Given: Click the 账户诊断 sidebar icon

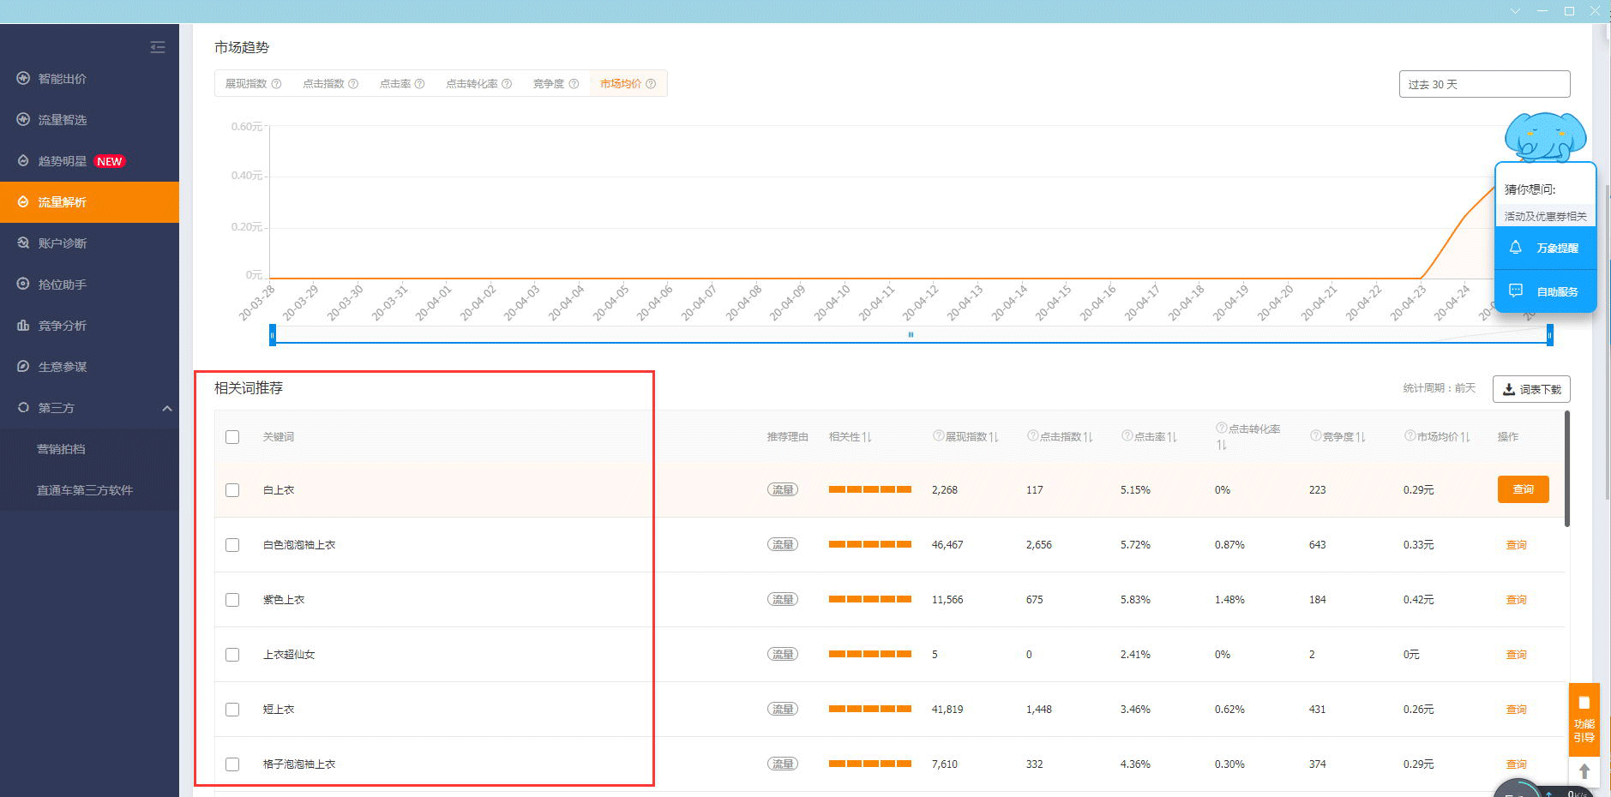Looking at the screenshot, I should pyautogui.click(x=23, y=243).
